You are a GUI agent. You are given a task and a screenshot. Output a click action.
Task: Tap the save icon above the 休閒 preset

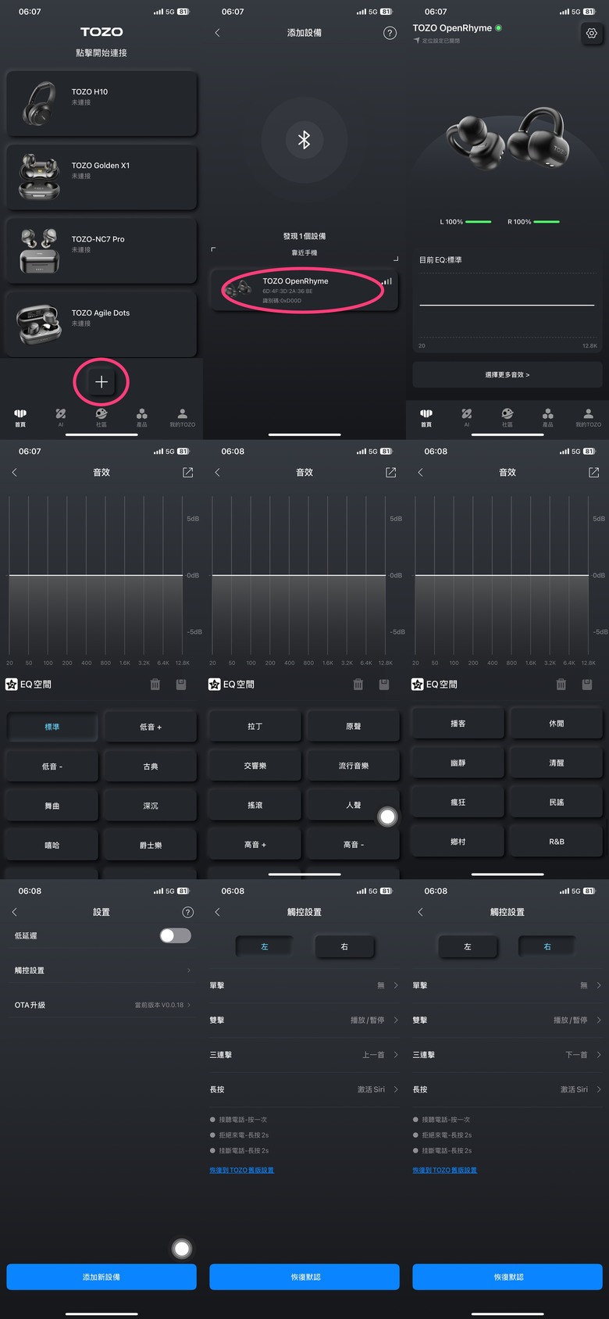tap(587, 685)
